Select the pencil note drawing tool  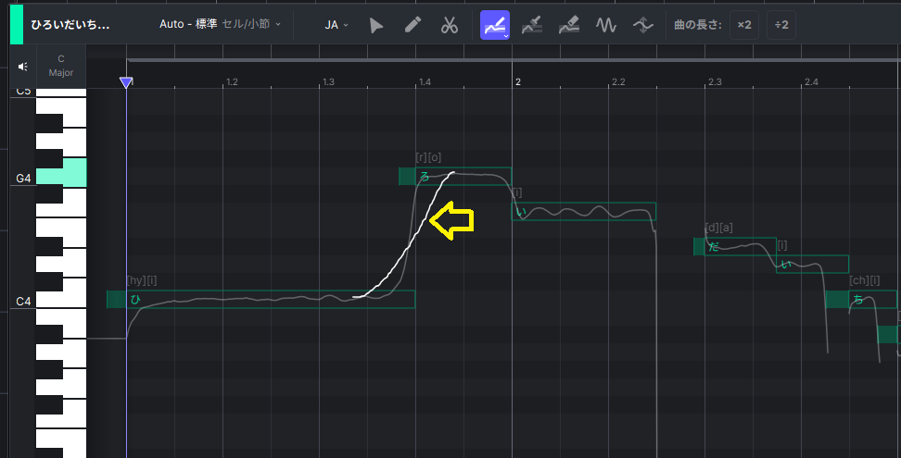pyautogui.click(x=413, y=25)
